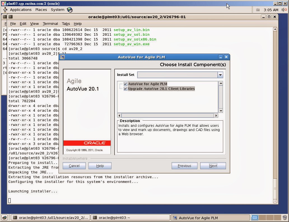Click setup_av_sol.bin filename in terminal
The width and height of the screenshot is (289, 222).
coord(132,35)
